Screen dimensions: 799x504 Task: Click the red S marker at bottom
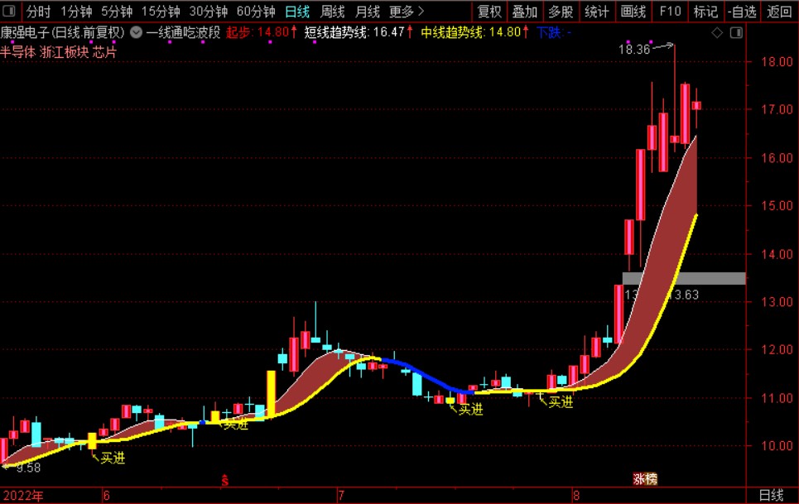coord(224,479)
